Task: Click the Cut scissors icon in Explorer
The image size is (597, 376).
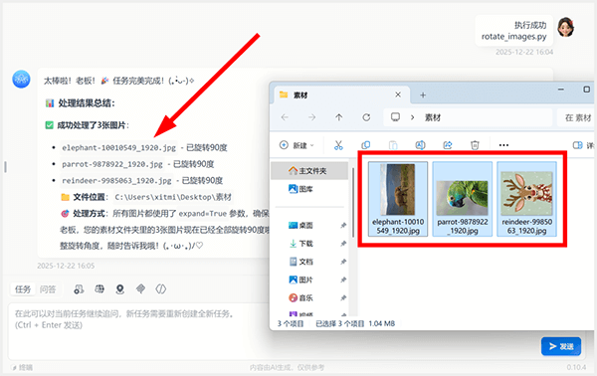Action: pos(338,145)
